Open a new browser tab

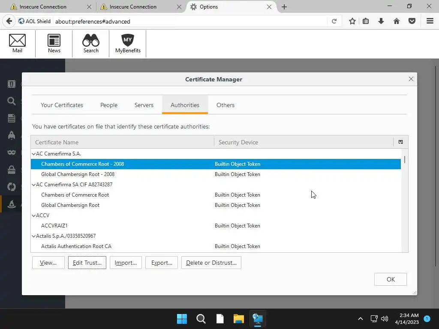coord(284,7)
